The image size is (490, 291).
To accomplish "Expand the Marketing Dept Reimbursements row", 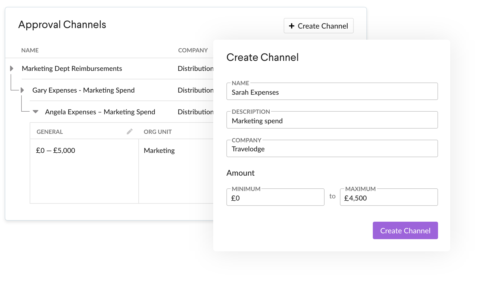I will 12,69.
